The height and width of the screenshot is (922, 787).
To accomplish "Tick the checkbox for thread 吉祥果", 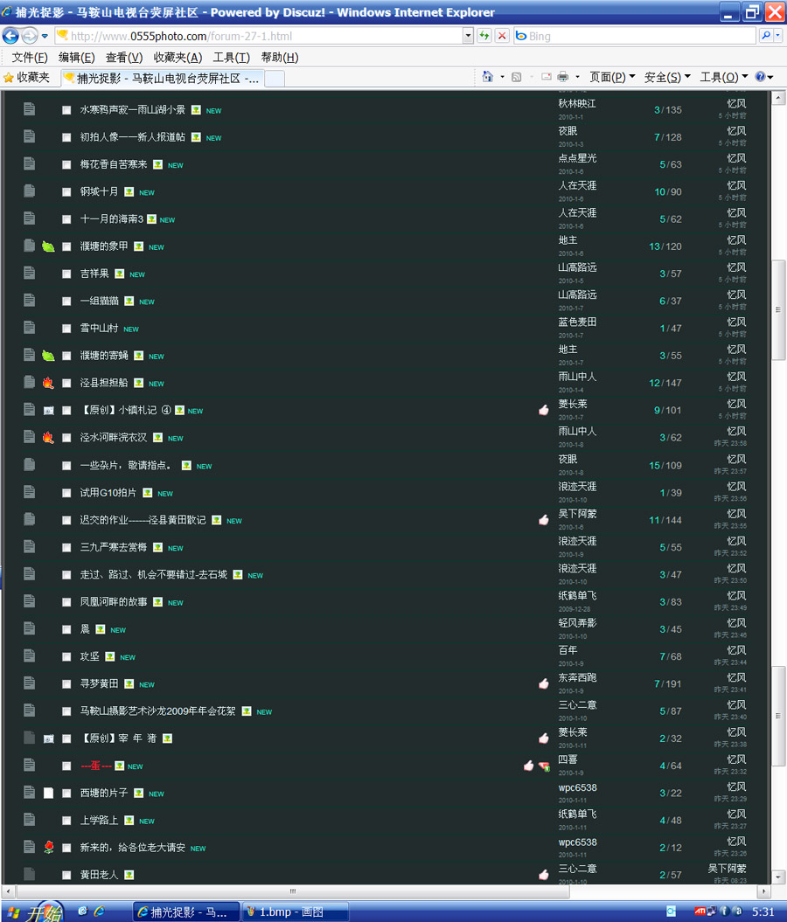I will (66, 274).
